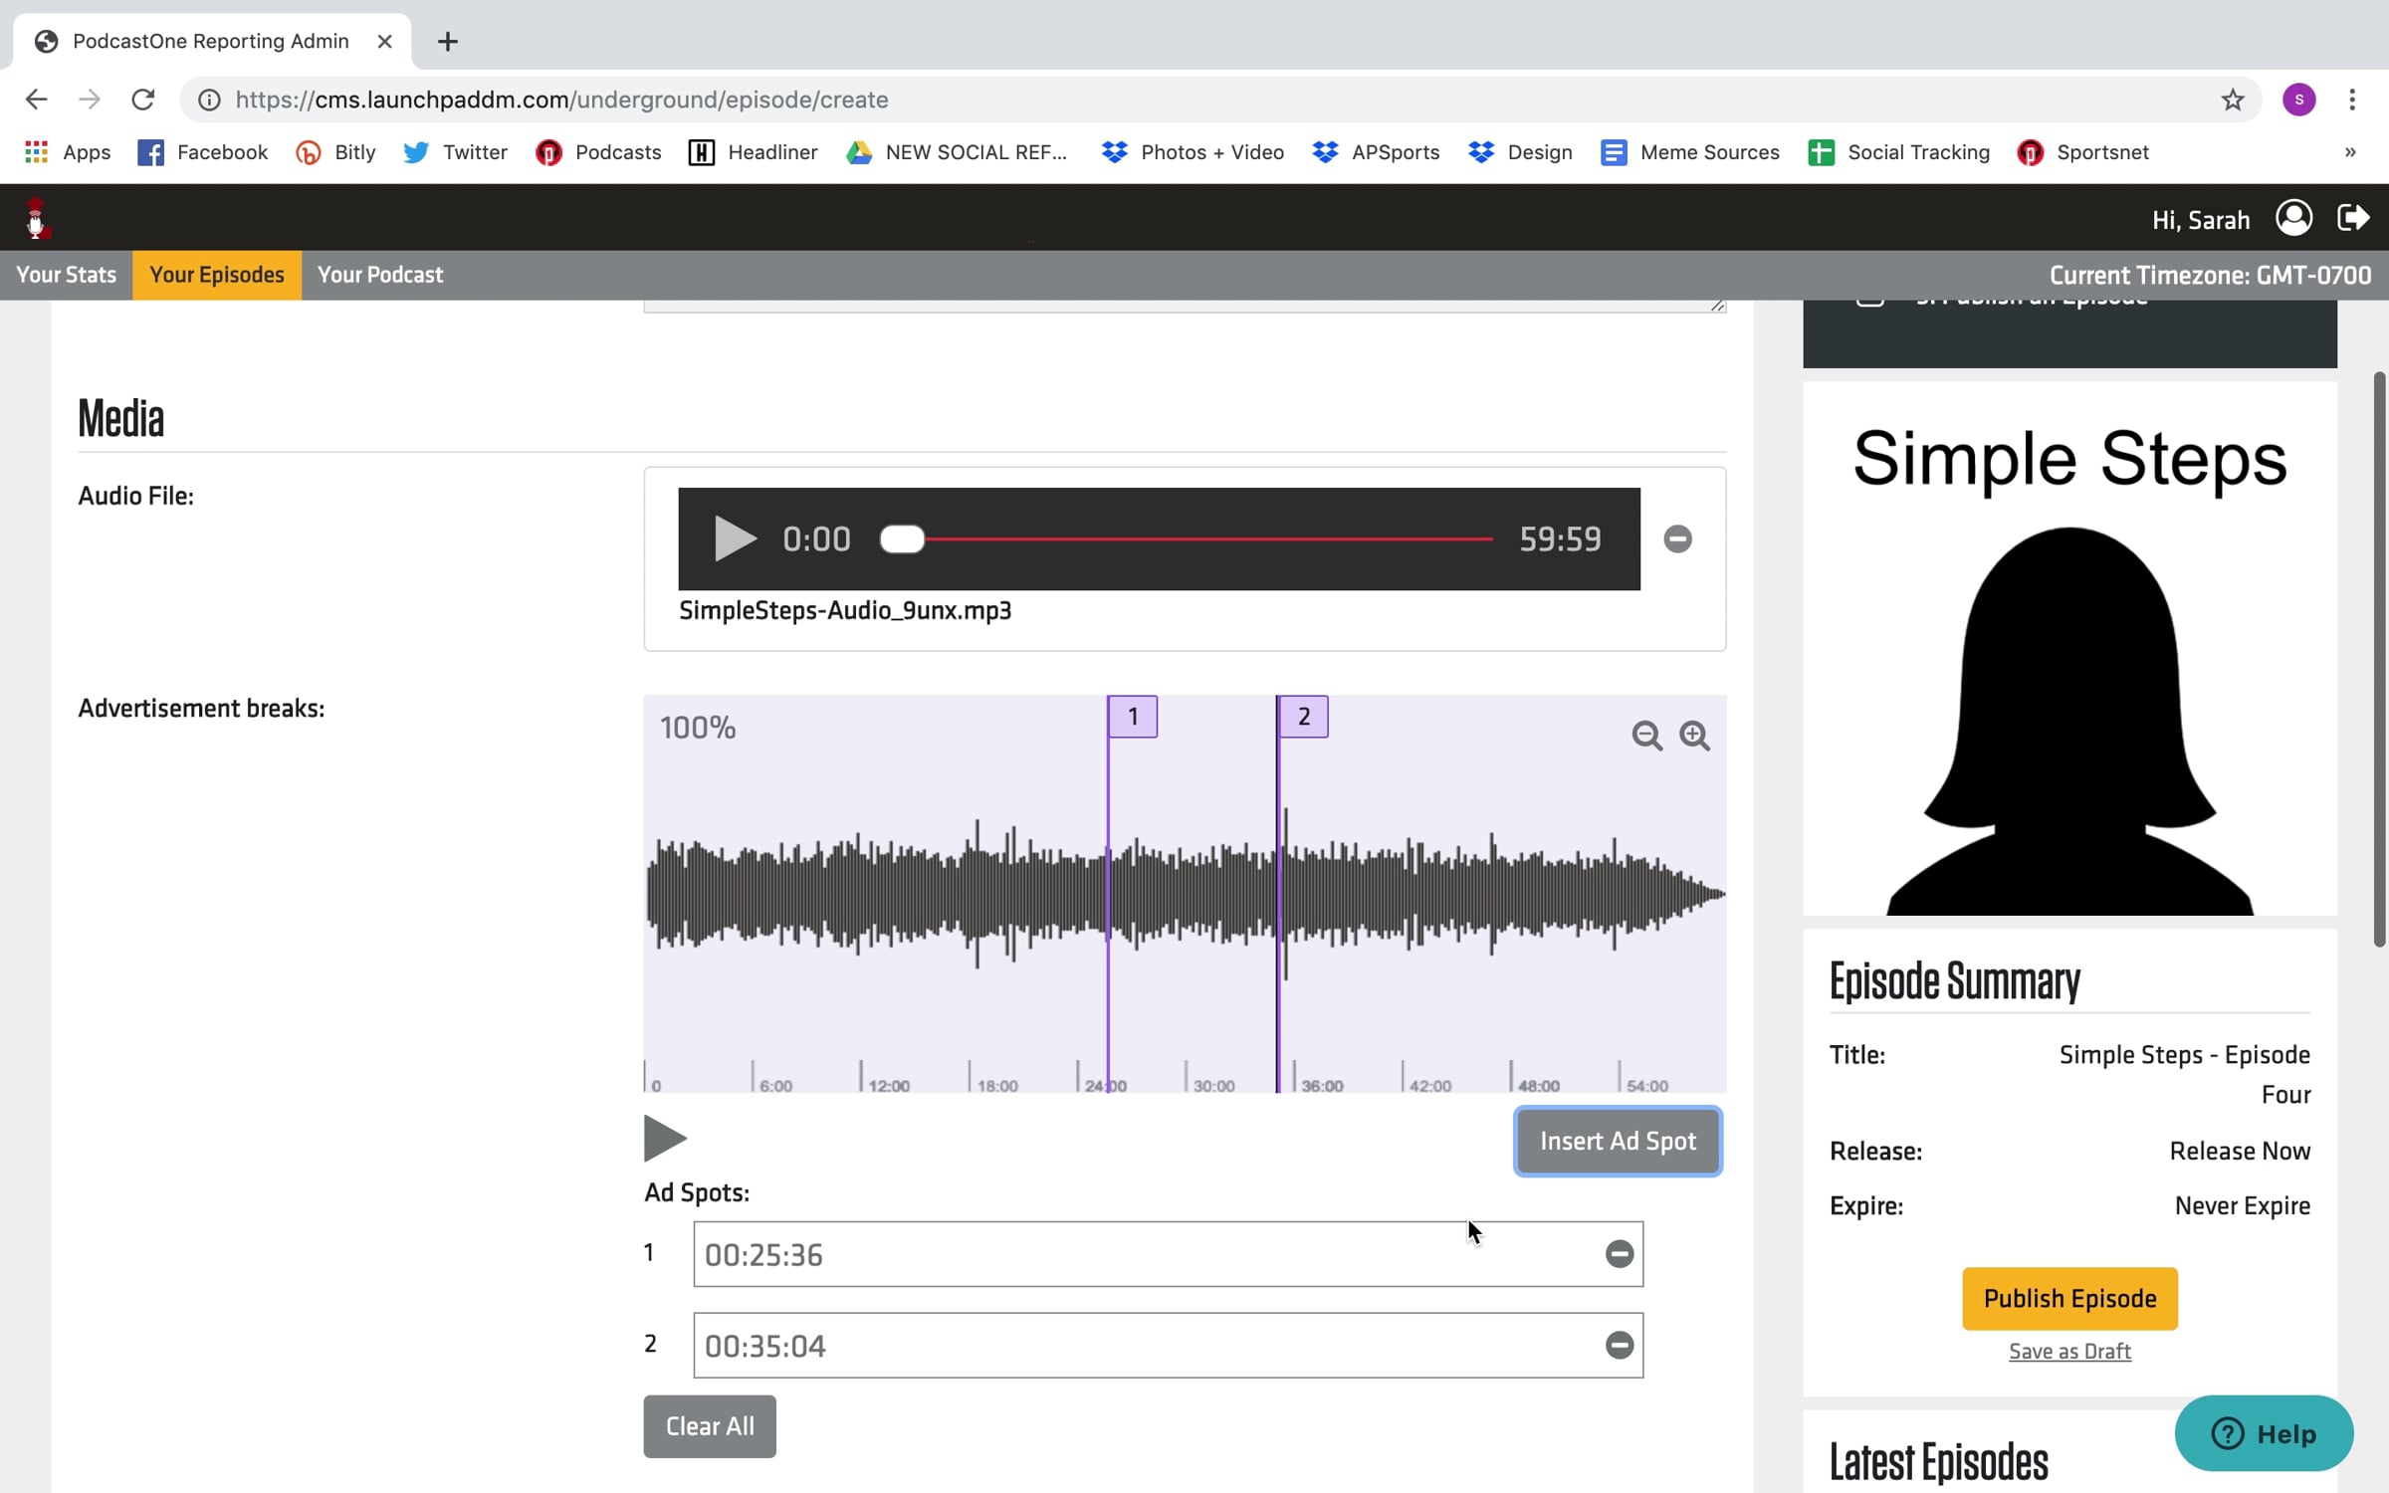Zoom in the waveform view
Screen dimensions: 2389x1493
1694,736
